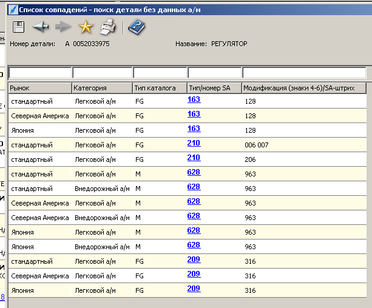Click the filter input above Тип/номер SA

coord(214,73)
